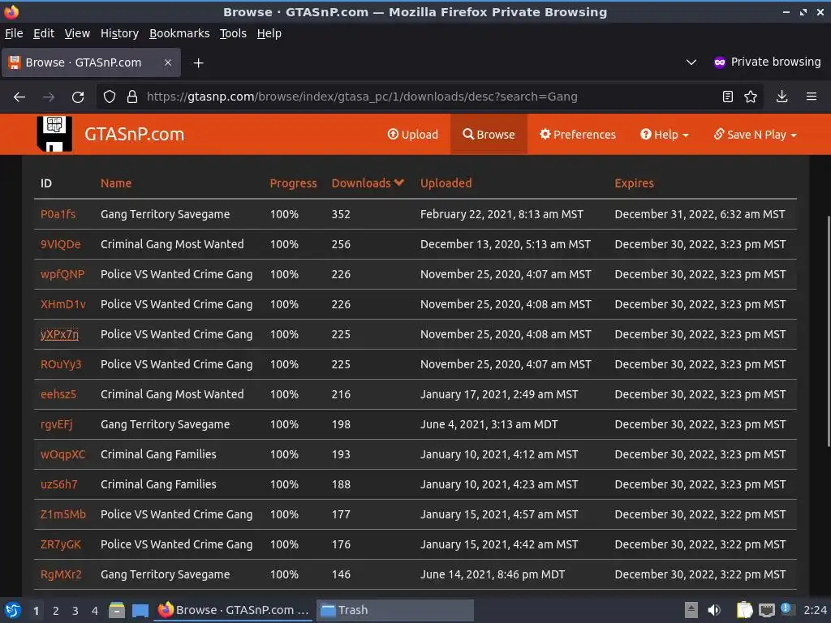The width and height of the screenshot is (831, 623).
Task: Switch to workspace 2
Action: (56, 611)
